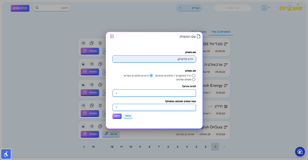This screenshot has width=308, height=160.
Task: Go to page 5
Action: [177, 147]
